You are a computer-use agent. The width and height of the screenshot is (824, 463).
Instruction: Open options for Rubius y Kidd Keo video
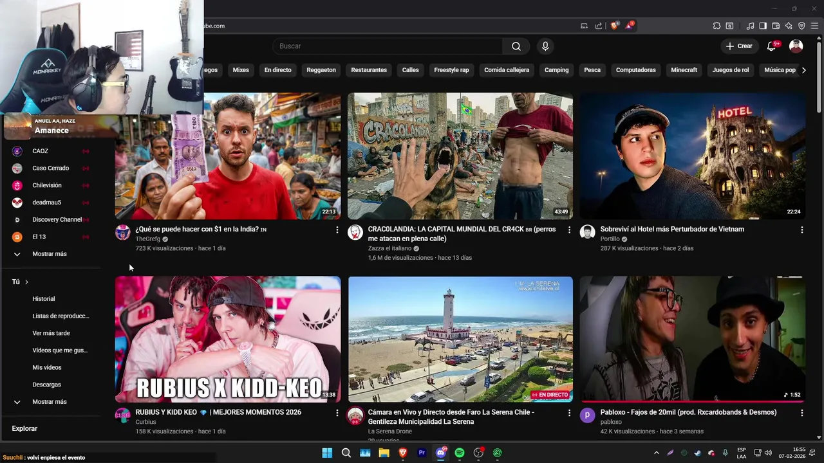pos(337,413)
